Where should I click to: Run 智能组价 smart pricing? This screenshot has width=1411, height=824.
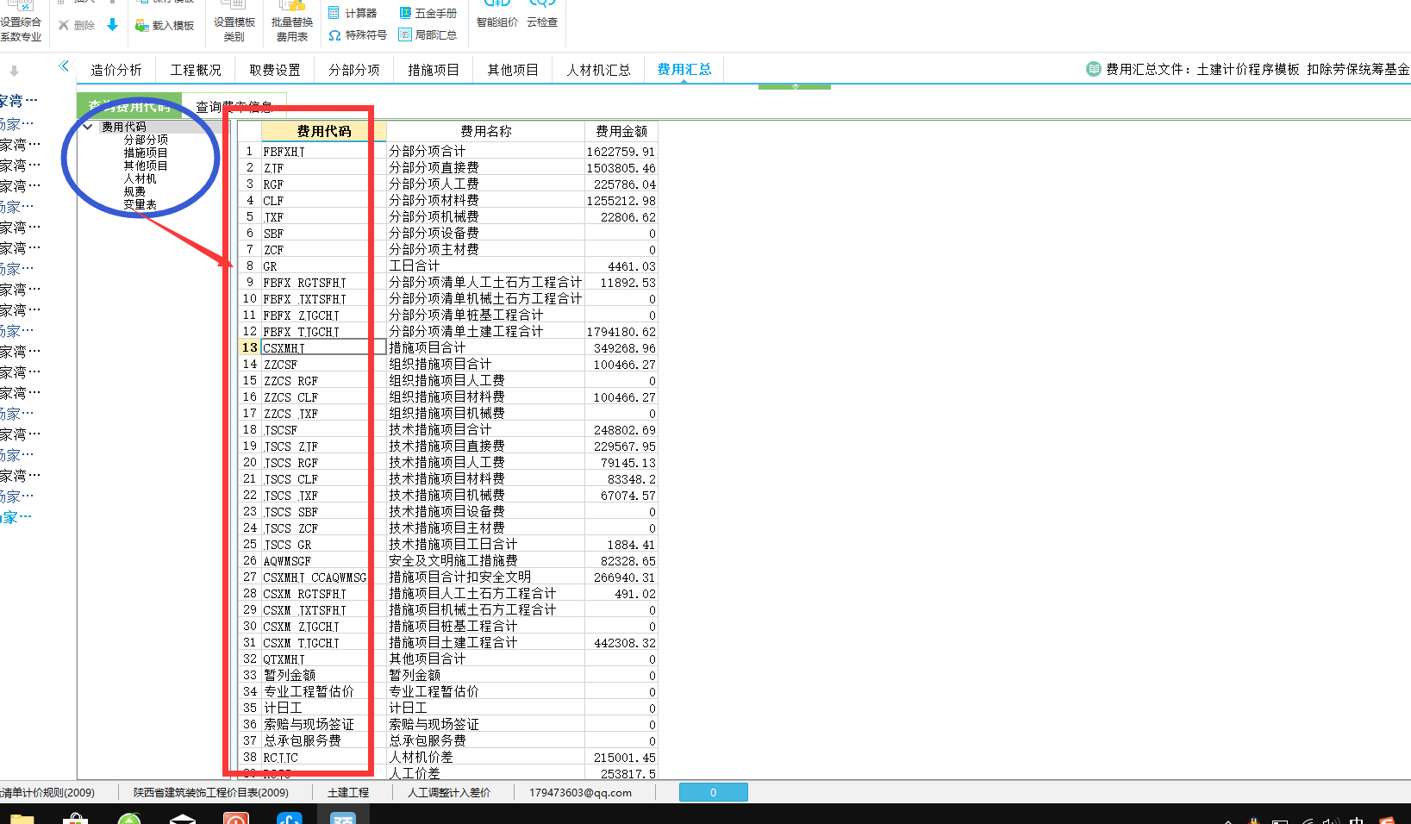coord(496,16)
